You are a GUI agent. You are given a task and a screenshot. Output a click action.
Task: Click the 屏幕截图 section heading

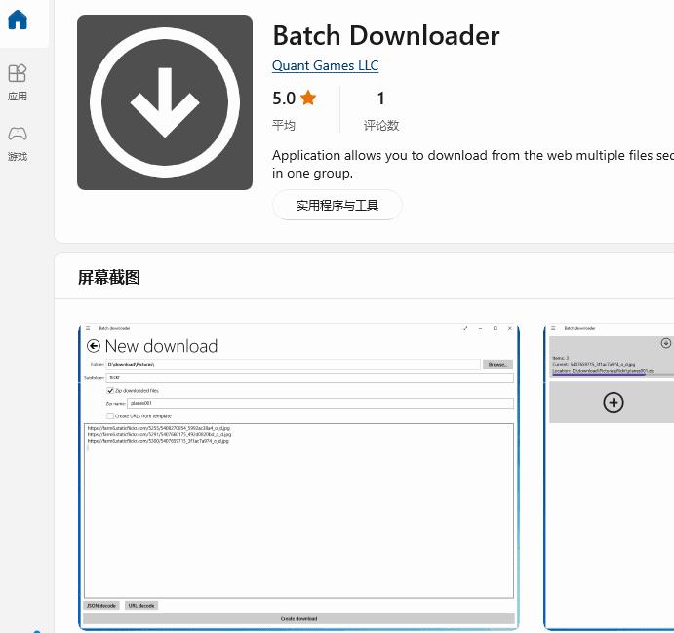(x=109, y=277)
